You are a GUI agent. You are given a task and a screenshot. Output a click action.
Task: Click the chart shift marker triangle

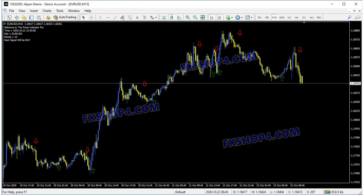pos(304,23)
